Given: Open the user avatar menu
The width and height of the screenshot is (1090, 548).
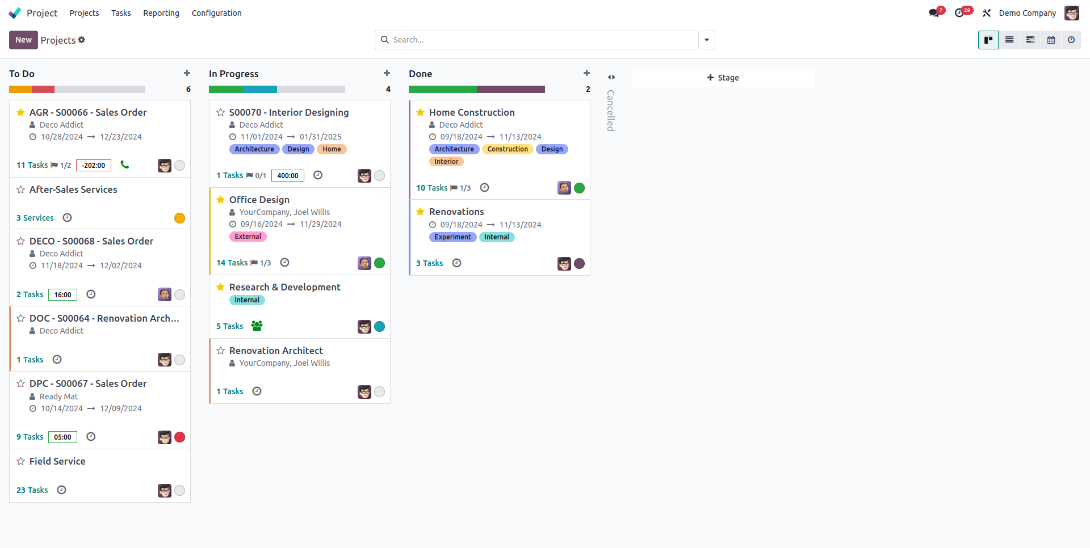Looking at the screenshot, I should click(x=1072, y=13).
